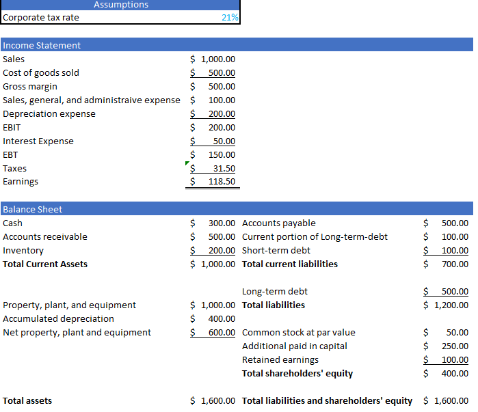
Task: Select the Sales value $1,000.00
Action: click(213, 59)
